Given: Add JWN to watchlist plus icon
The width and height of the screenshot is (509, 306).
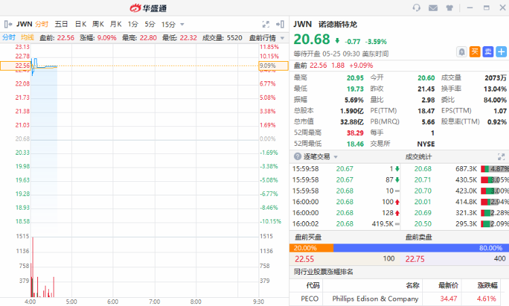Looking at the screenshot, I should pyautogui.click(x=502, y=52).
